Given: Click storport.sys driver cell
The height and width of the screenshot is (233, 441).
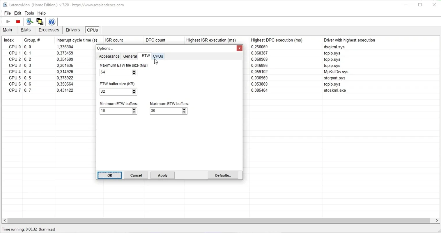Looking at the screenshot, I should point(334,78).
